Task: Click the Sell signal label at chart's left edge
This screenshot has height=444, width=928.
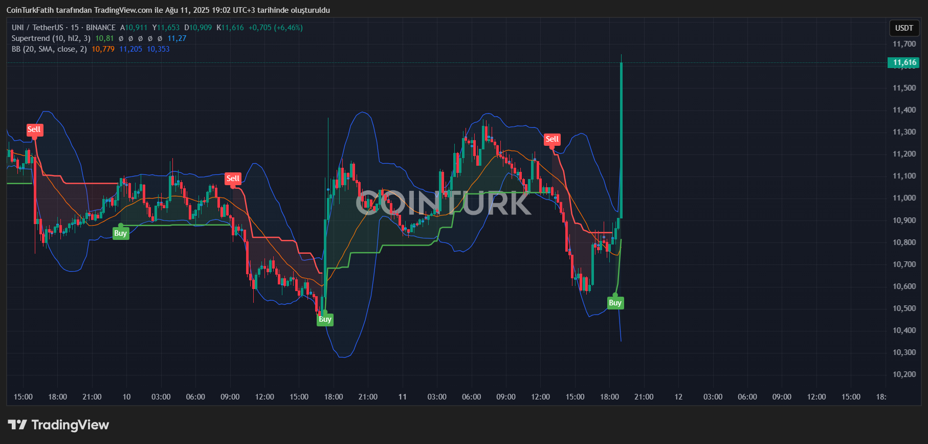Action: (x=34, y=129)
